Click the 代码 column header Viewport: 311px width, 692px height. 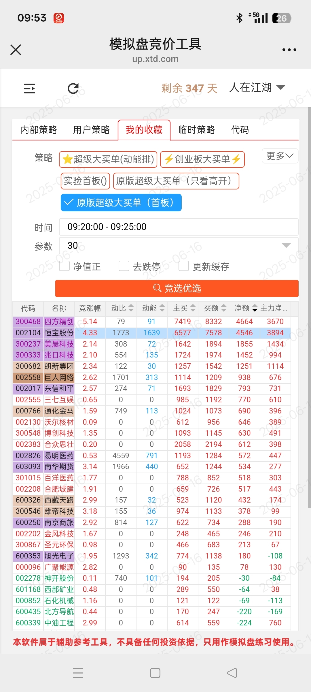point(28,308)
